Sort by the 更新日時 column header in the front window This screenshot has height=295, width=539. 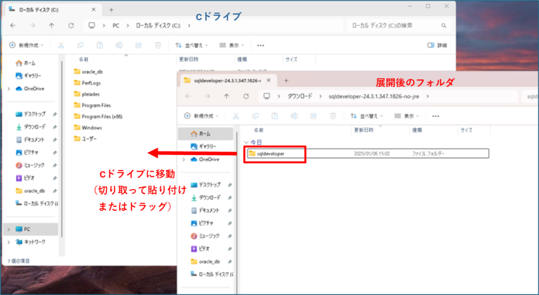pos(363,130)
